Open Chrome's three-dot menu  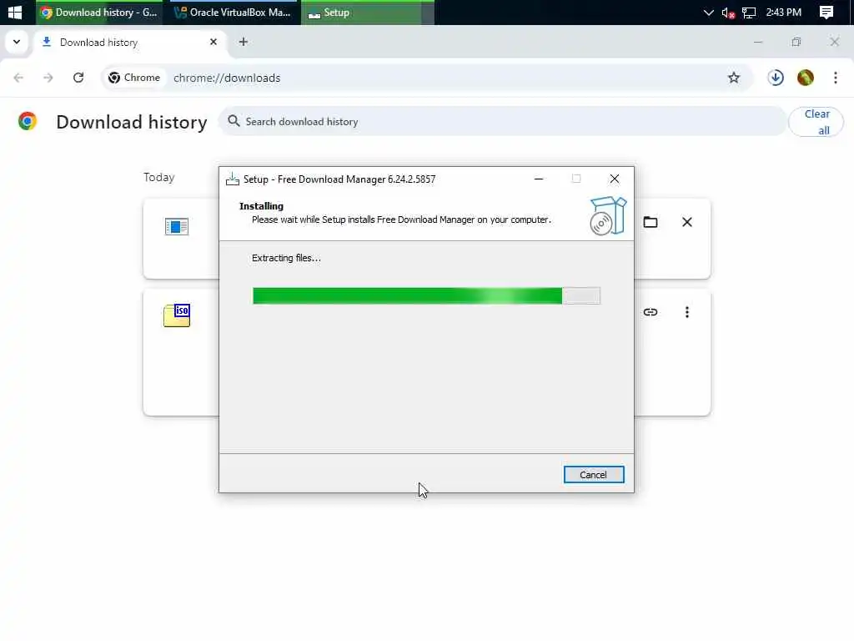[835, 78]
